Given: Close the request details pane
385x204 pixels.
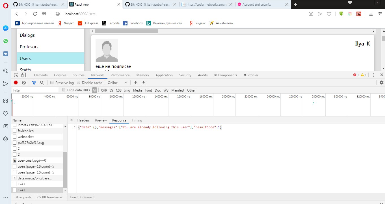Looking at the screenshot, I should click(72, 120).
